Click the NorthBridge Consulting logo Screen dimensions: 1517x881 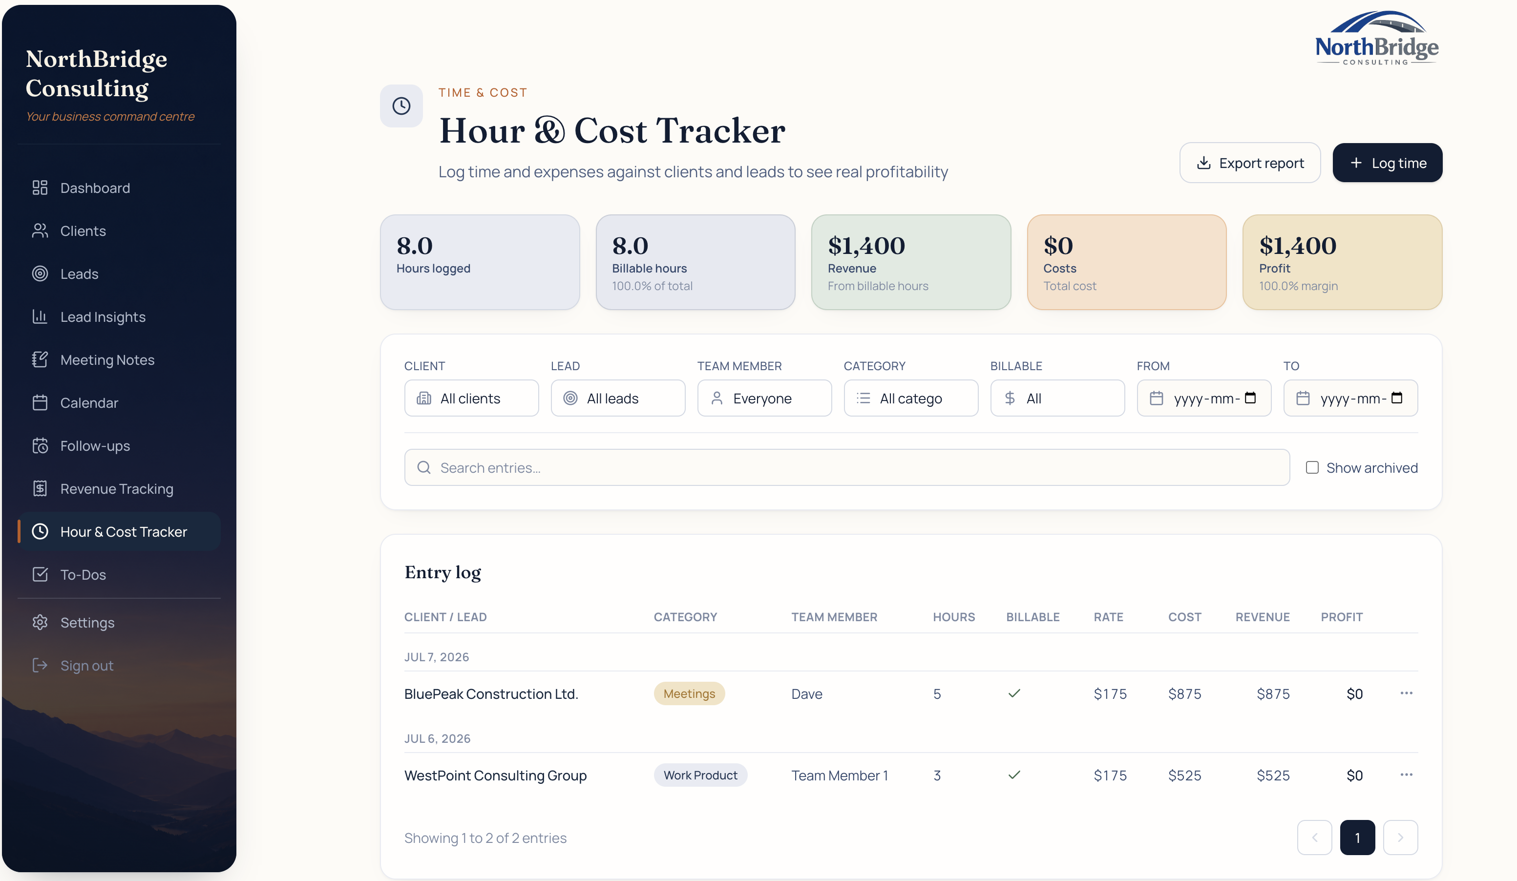click(x=1377, y=38)
